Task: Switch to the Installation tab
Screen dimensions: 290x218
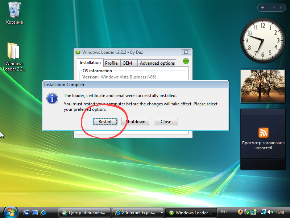Action: point(90,62)
